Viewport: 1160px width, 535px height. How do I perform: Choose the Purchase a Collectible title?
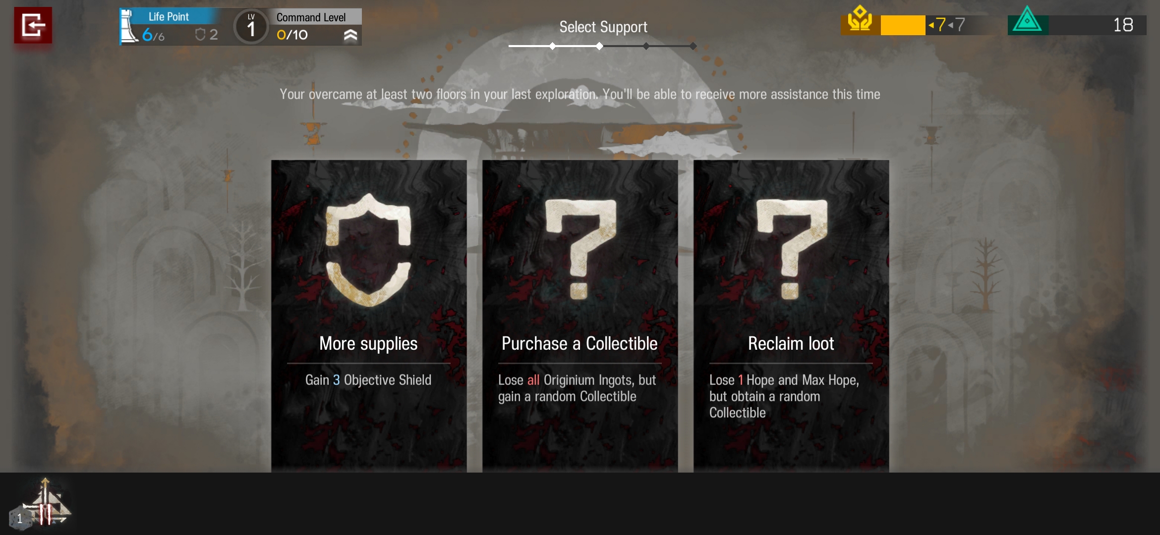580,343
